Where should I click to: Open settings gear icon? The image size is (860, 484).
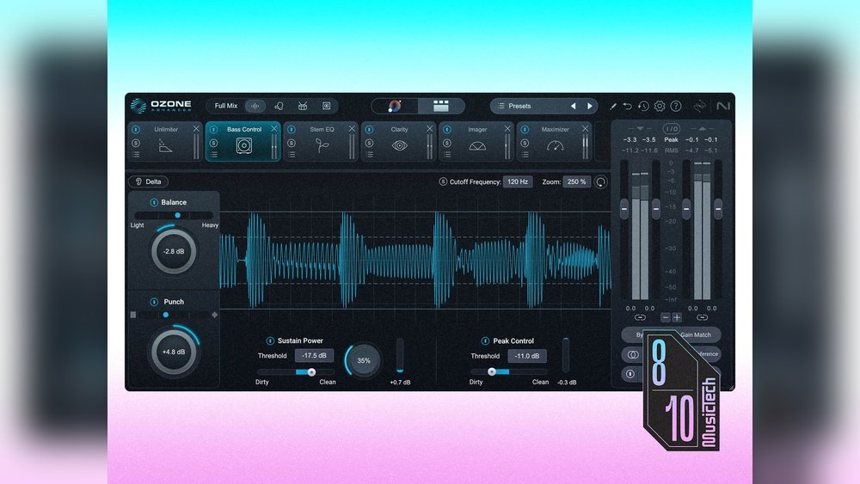(x=660, y=106)
